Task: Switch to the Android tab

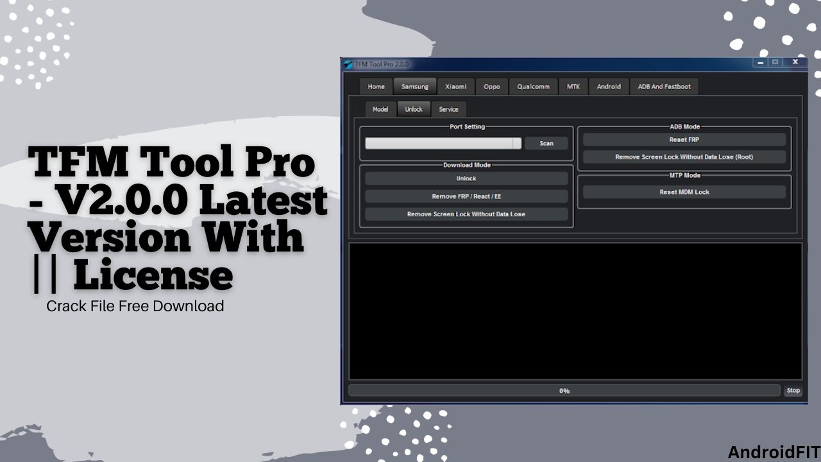Action: 609,87
